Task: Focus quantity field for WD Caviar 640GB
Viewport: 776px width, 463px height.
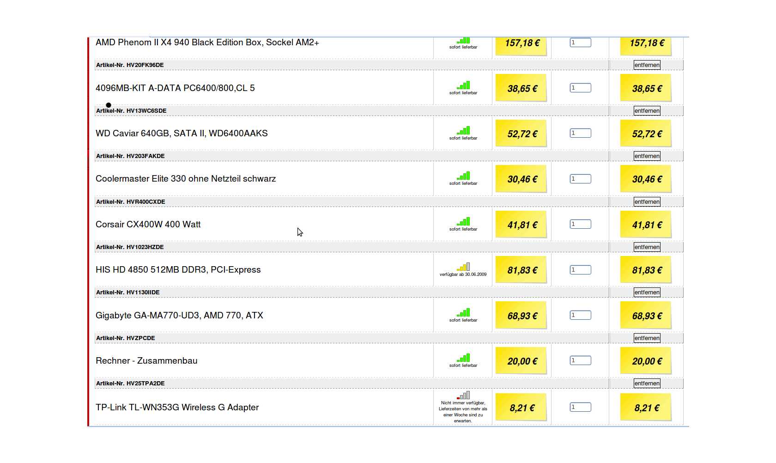Action: click(581, 133)
